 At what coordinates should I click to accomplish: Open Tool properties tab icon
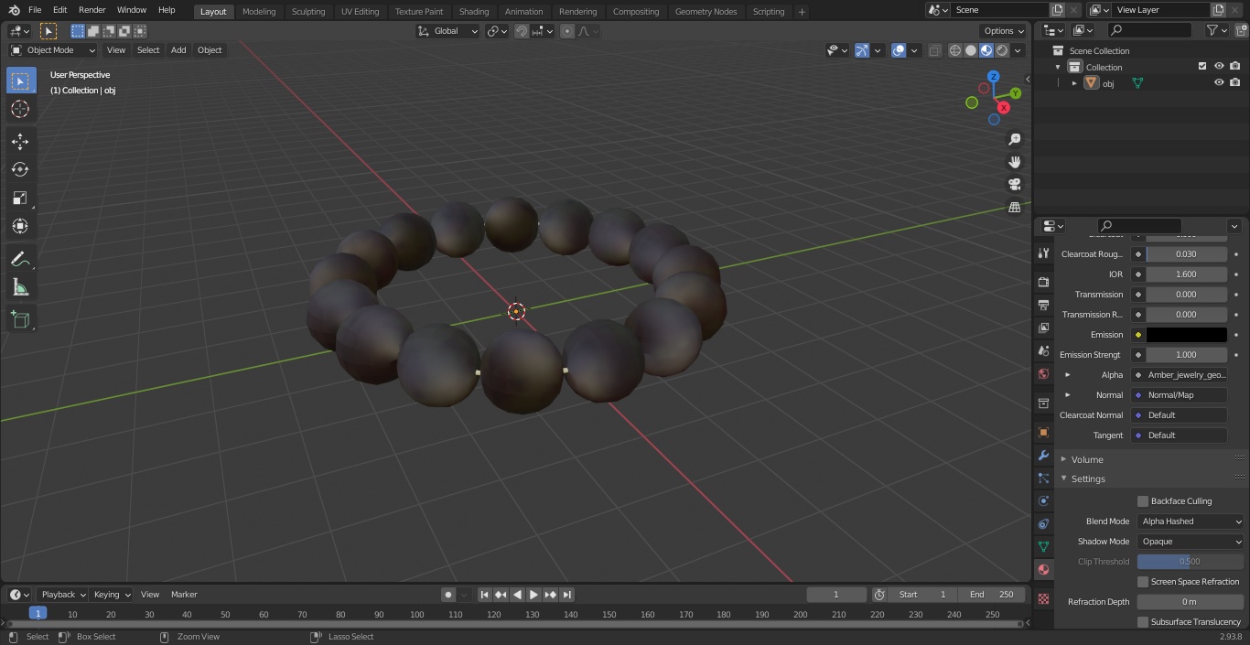pos(1043,253)
